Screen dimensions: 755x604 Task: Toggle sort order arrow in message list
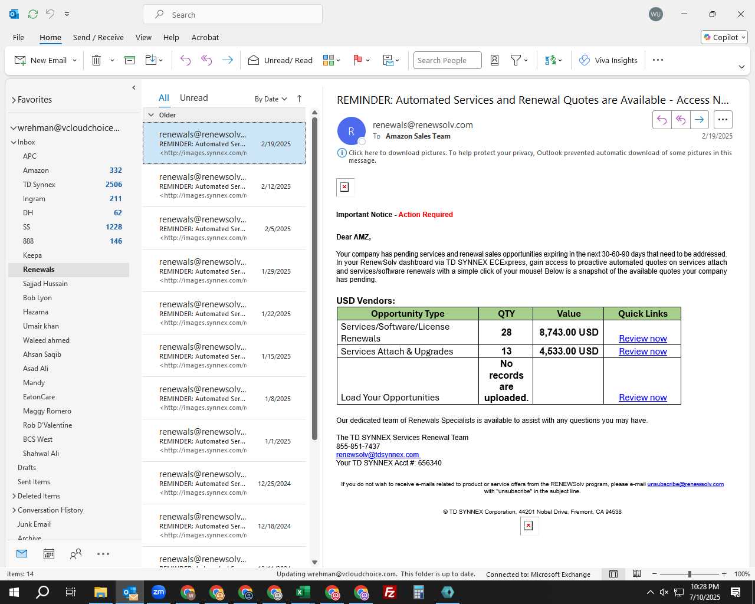(x=299, y=99)
